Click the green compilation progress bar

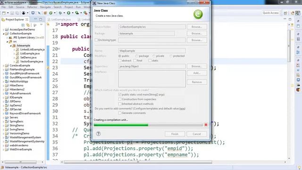click(x=148, y=125)
